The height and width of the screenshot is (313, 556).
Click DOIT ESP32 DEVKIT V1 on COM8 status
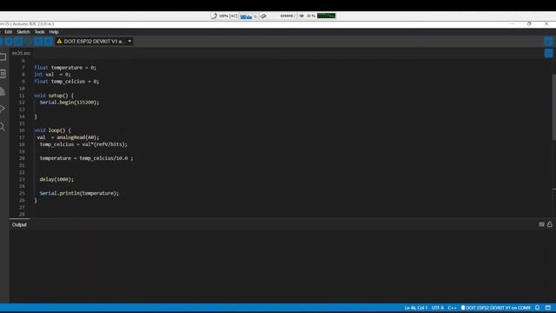pyautogui.click(x=496, y=308)
